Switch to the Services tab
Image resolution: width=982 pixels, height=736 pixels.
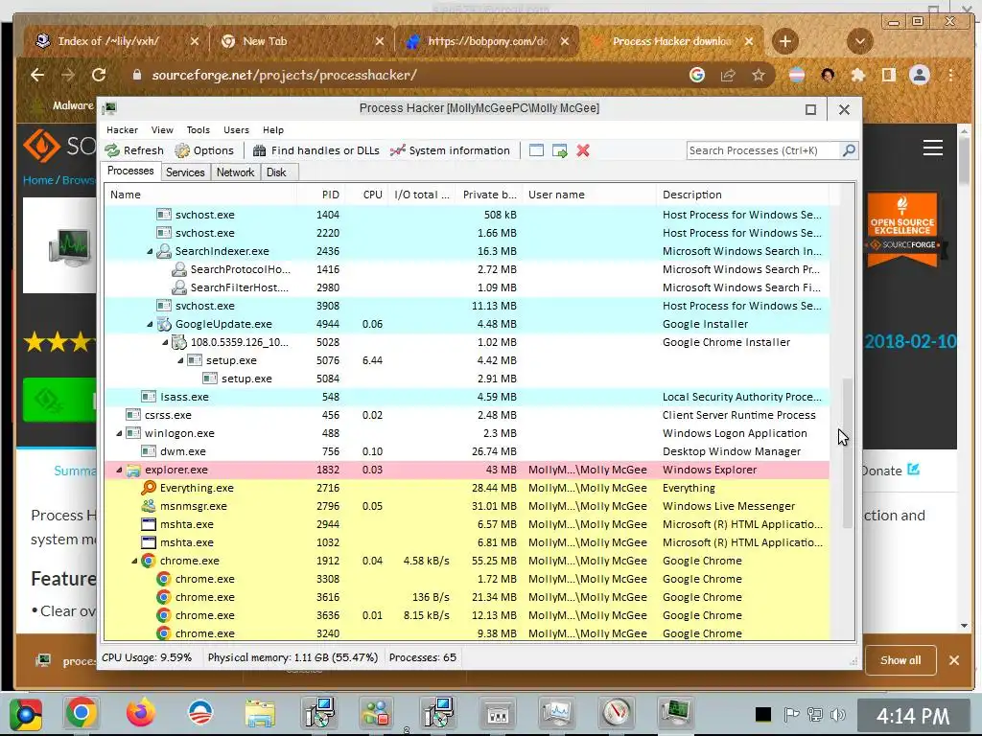click(x=185, y=172)
